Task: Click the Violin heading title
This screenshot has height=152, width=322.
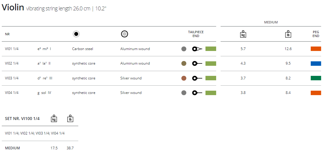Action: point(13,8)
